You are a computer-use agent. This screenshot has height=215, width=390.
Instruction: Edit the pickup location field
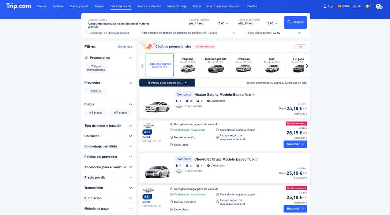pos(134,23)
